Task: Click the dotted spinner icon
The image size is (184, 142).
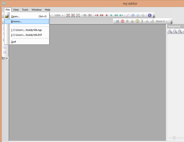Action: [x=143, y=15]
